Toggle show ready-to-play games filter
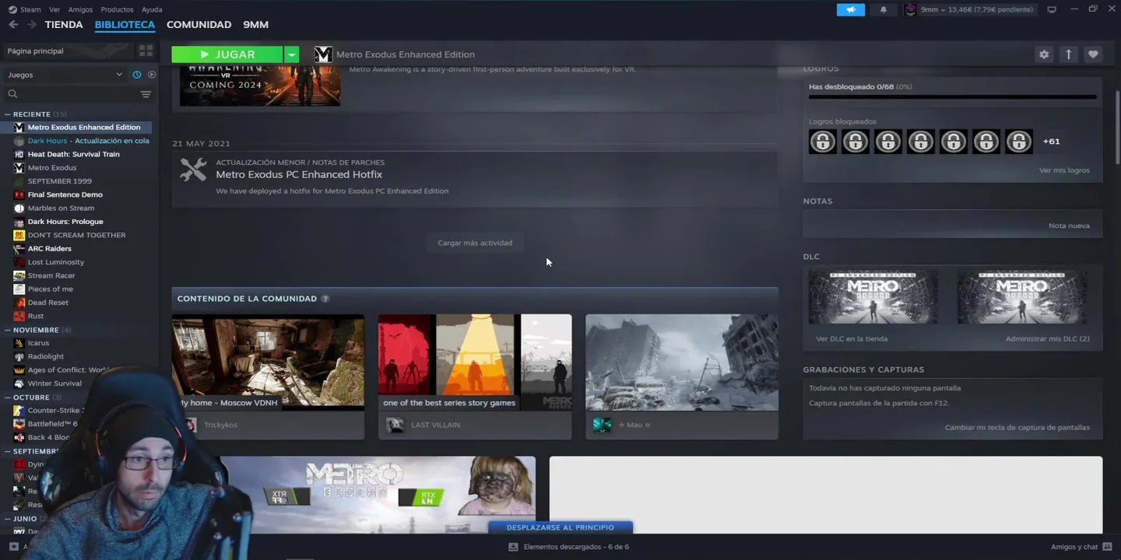Screen dimensions: 1121x560 click(x=152, y=75)
